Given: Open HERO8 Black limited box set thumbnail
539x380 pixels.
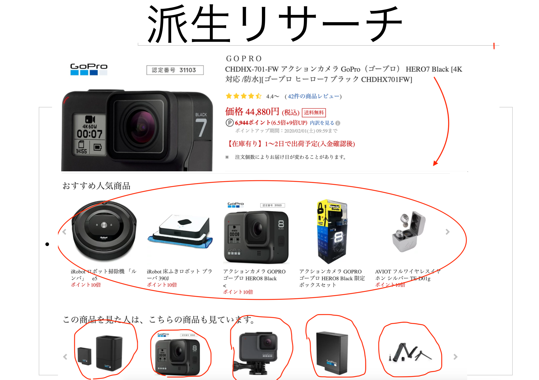Looking at the screenshot, I should point(332,232).
